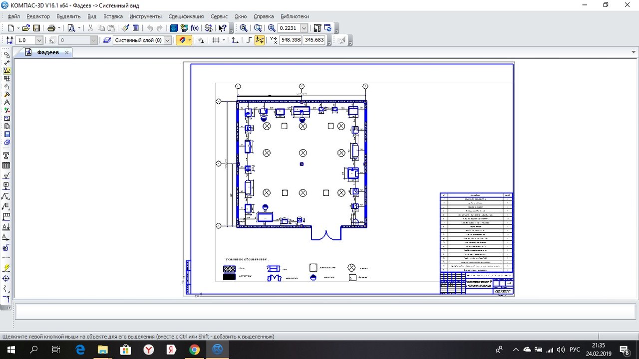The image size is (639, 359).
Task: Click the Refresh view icon
Action: [x=328, y=28]
